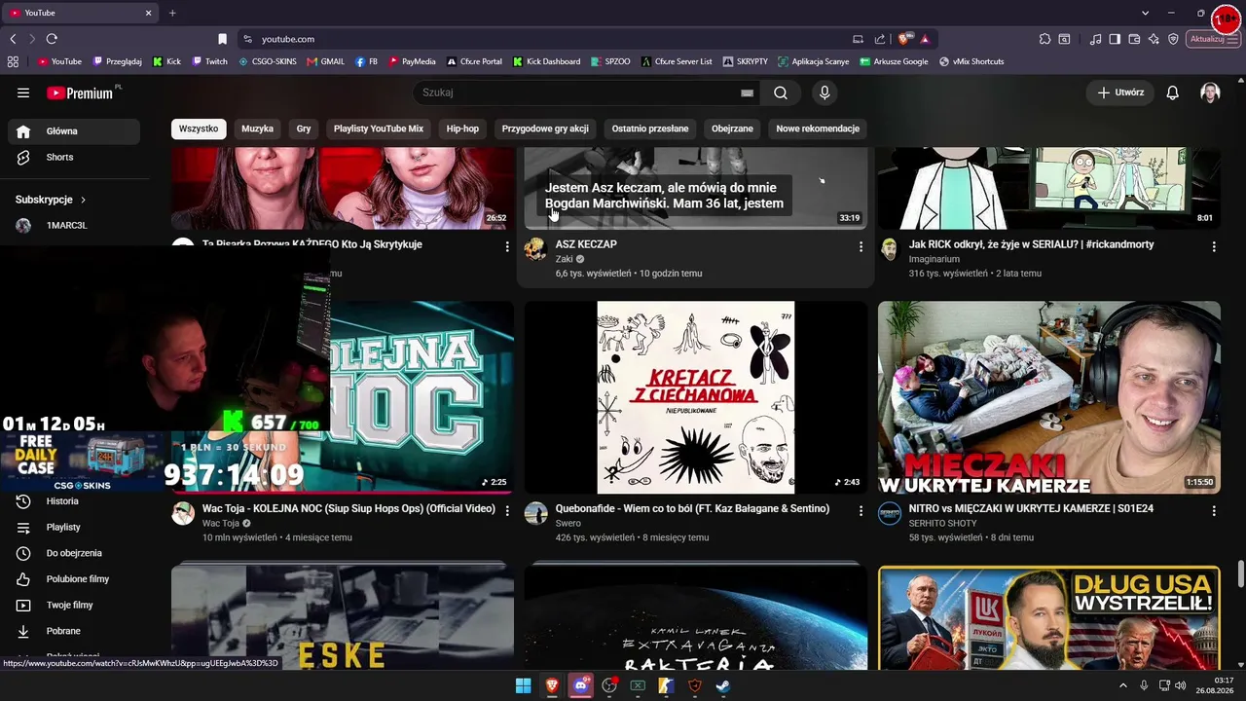
Task: Open the Kretacz z Ciechanowa video thumbnail
Action: click(x=696, y=397)
